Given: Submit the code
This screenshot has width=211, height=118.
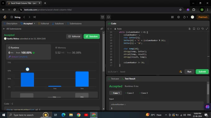Looking at the screenshot, I should click(x=202, y=72).
